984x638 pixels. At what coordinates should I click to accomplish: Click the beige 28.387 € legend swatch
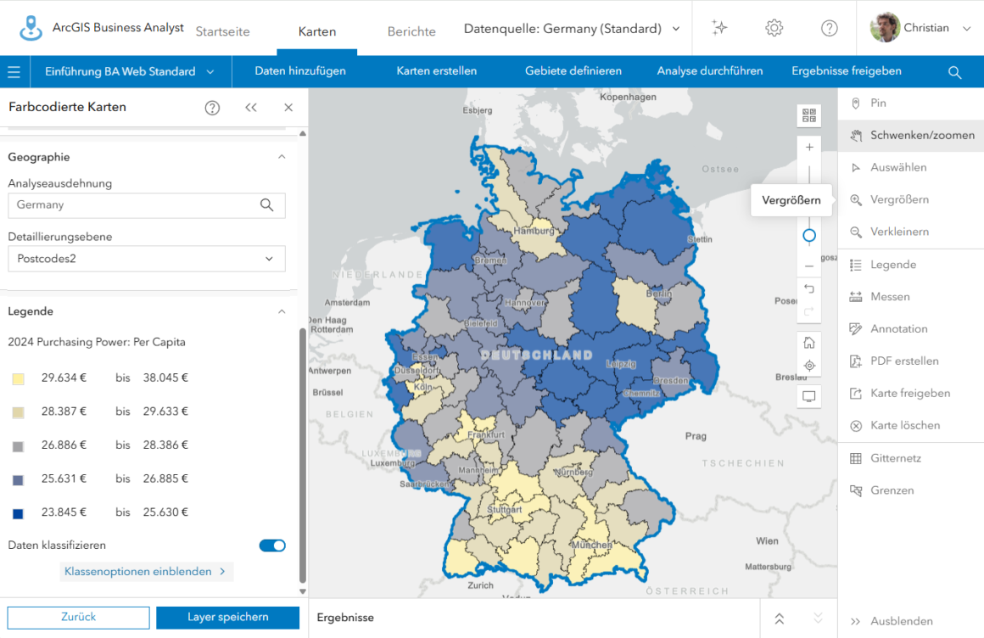18,412
